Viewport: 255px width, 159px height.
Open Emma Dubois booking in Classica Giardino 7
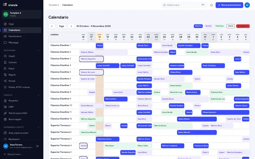coord(180,86)
